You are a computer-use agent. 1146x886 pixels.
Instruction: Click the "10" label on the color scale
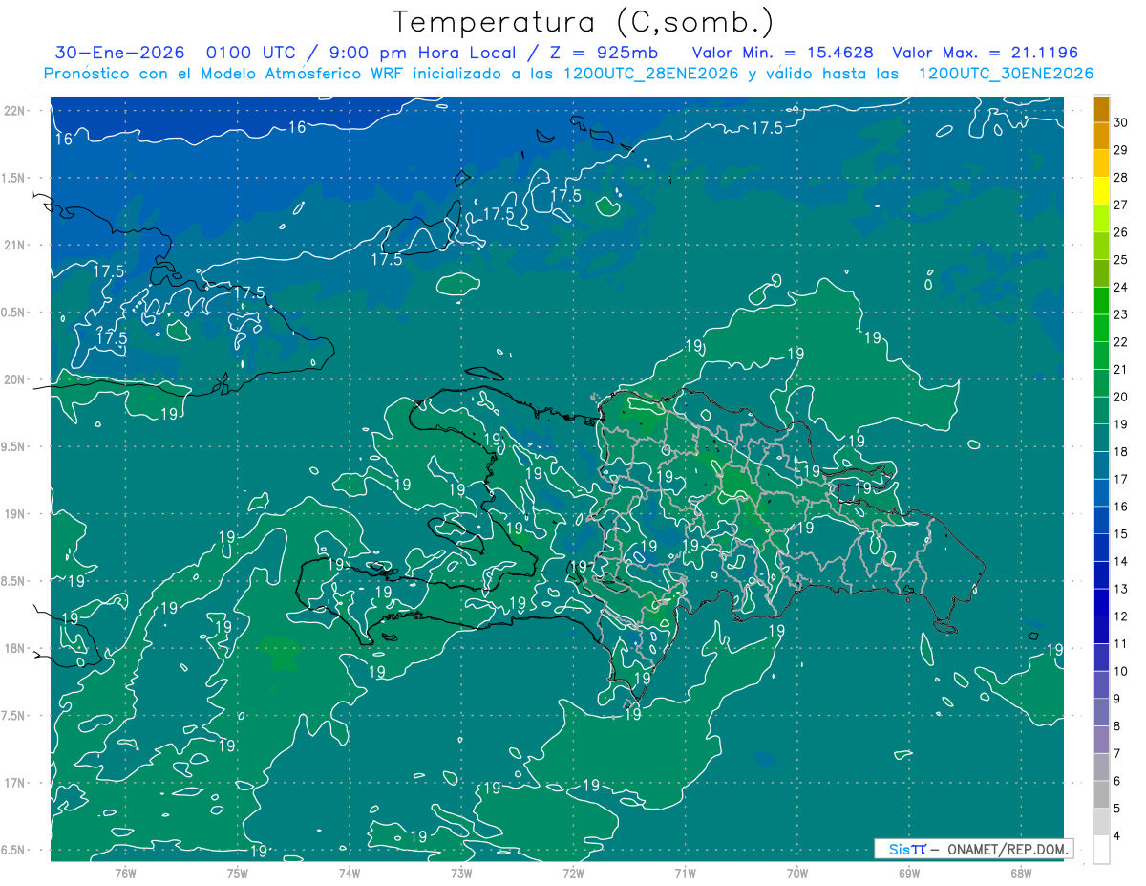(x=1121, y=672)
